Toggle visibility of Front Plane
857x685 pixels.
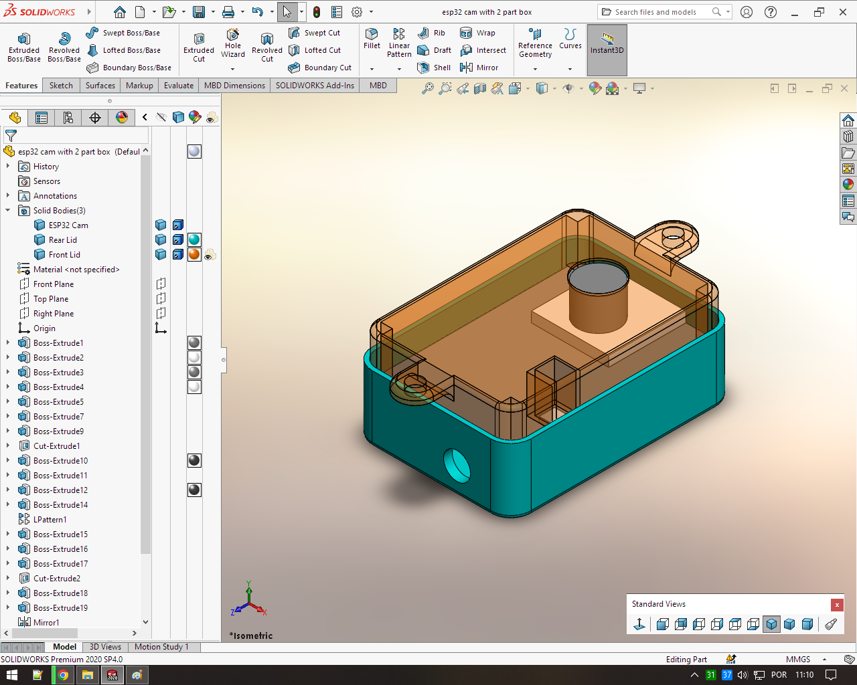tap(161, 284)
